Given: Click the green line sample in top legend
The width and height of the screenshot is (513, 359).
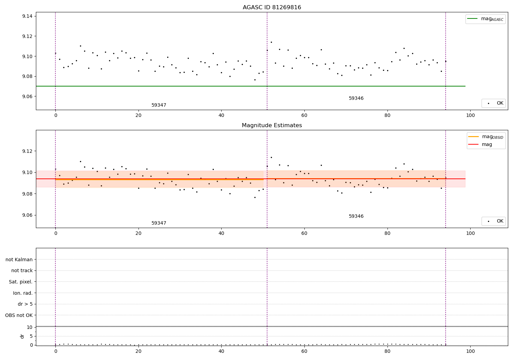Looking at the screenshot, I should [x=473, y=19].
